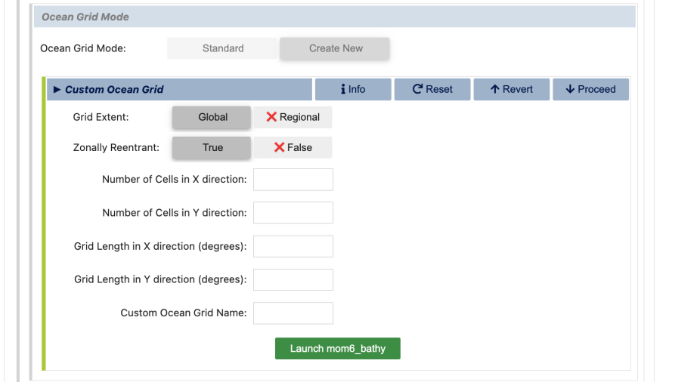Collapse the Custom Ocean Grid triangle
The height and width of the screenshot is (382, 700).
pyautogui.click(x=57, y=89)
